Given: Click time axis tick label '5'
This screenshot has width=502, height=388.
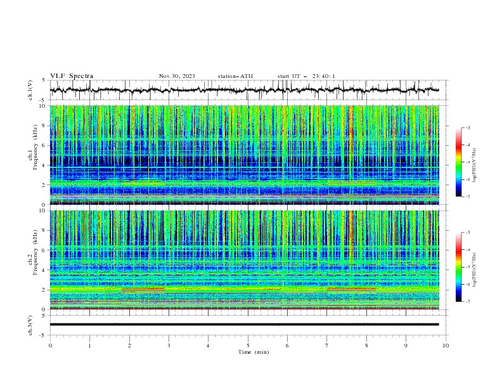Looking at the screenshot, I should [248, 346].
